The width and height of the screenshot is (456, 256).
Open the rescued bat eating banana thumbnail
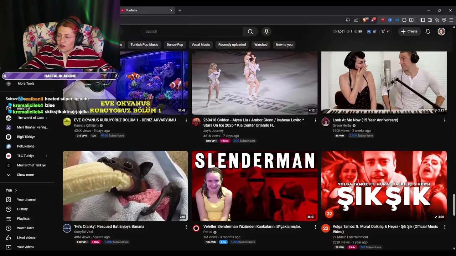pyautogui.click(x=125, y=186)
